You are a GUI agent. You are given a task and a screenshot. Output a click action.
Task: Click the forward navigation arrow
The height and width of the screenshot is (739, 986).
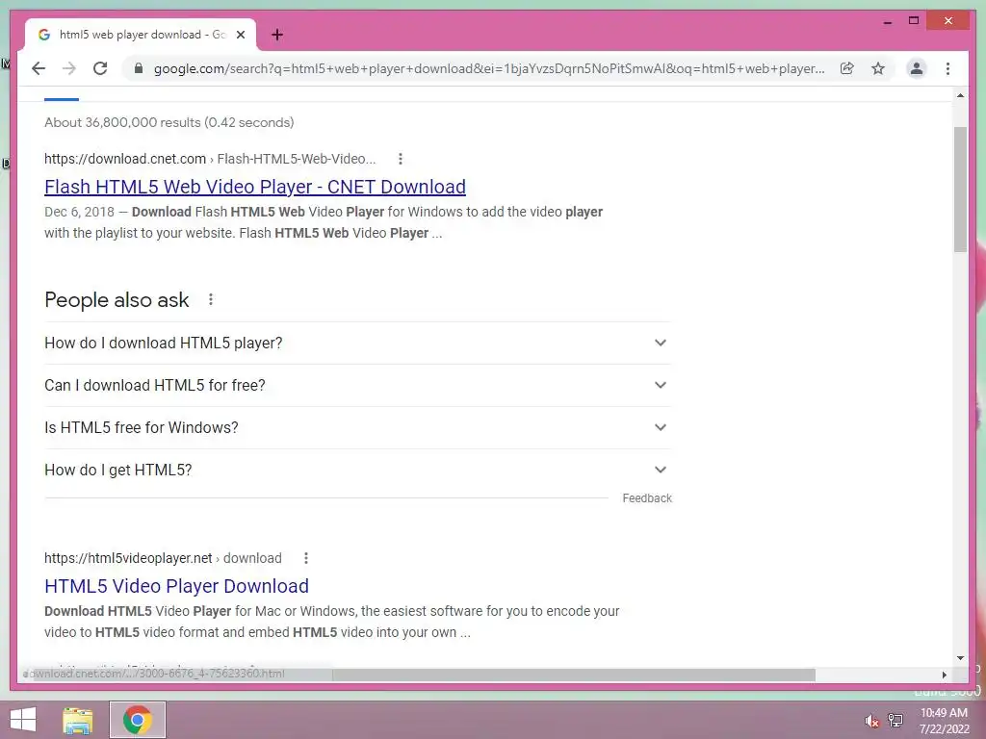69,68
